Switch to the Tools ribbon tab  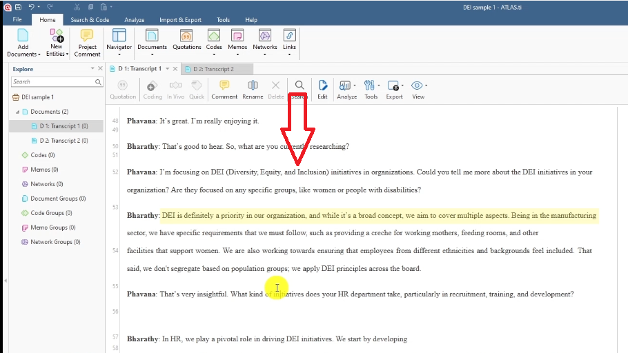point(223,19)
